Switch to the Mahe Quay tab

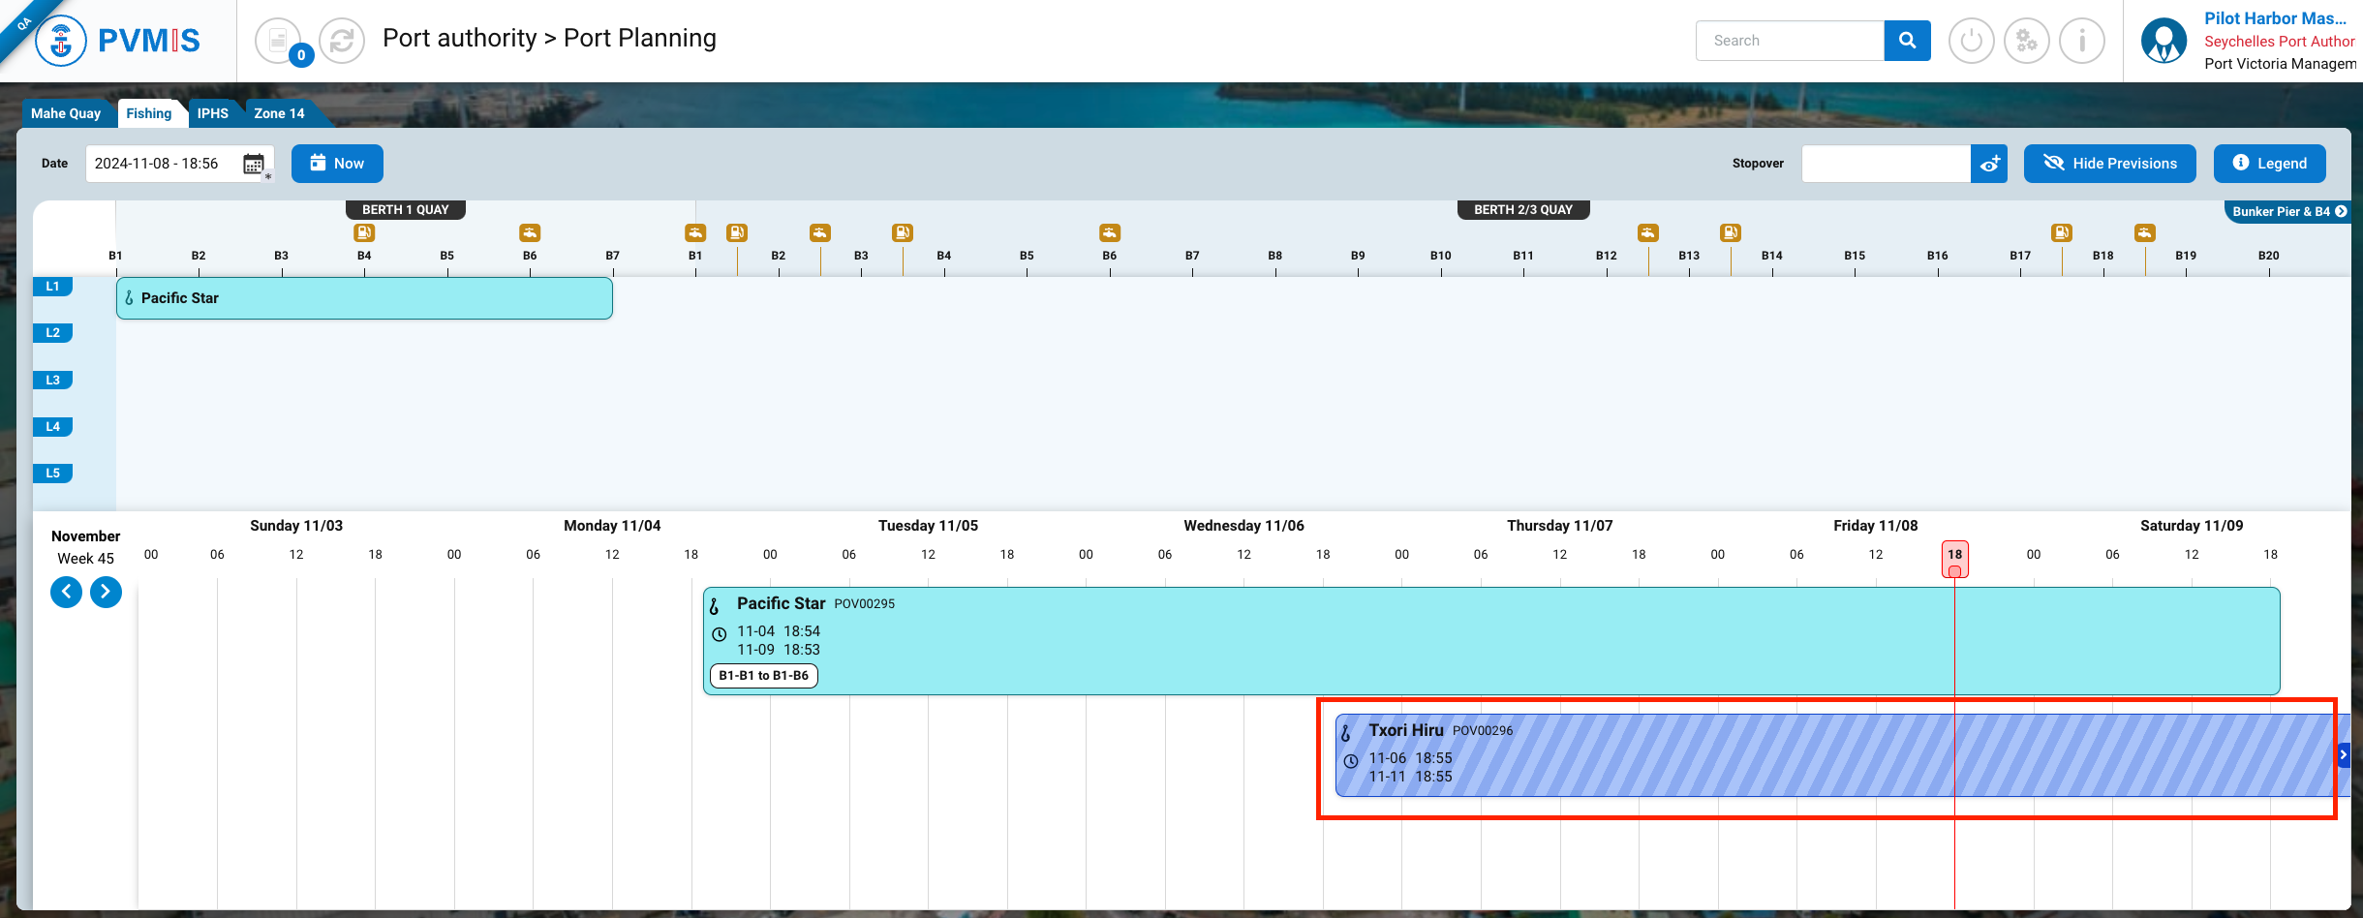66,113
